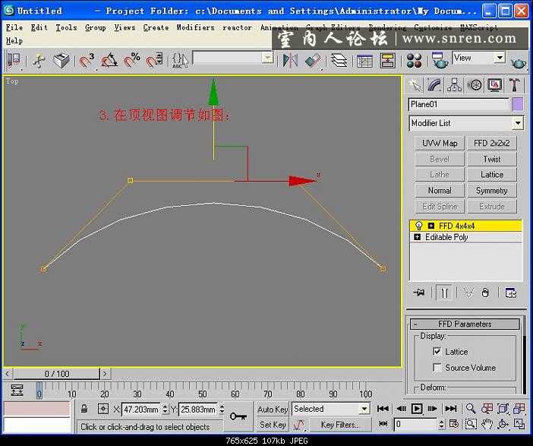Switch to the Modify panel tab

click(x=435, y=85)
